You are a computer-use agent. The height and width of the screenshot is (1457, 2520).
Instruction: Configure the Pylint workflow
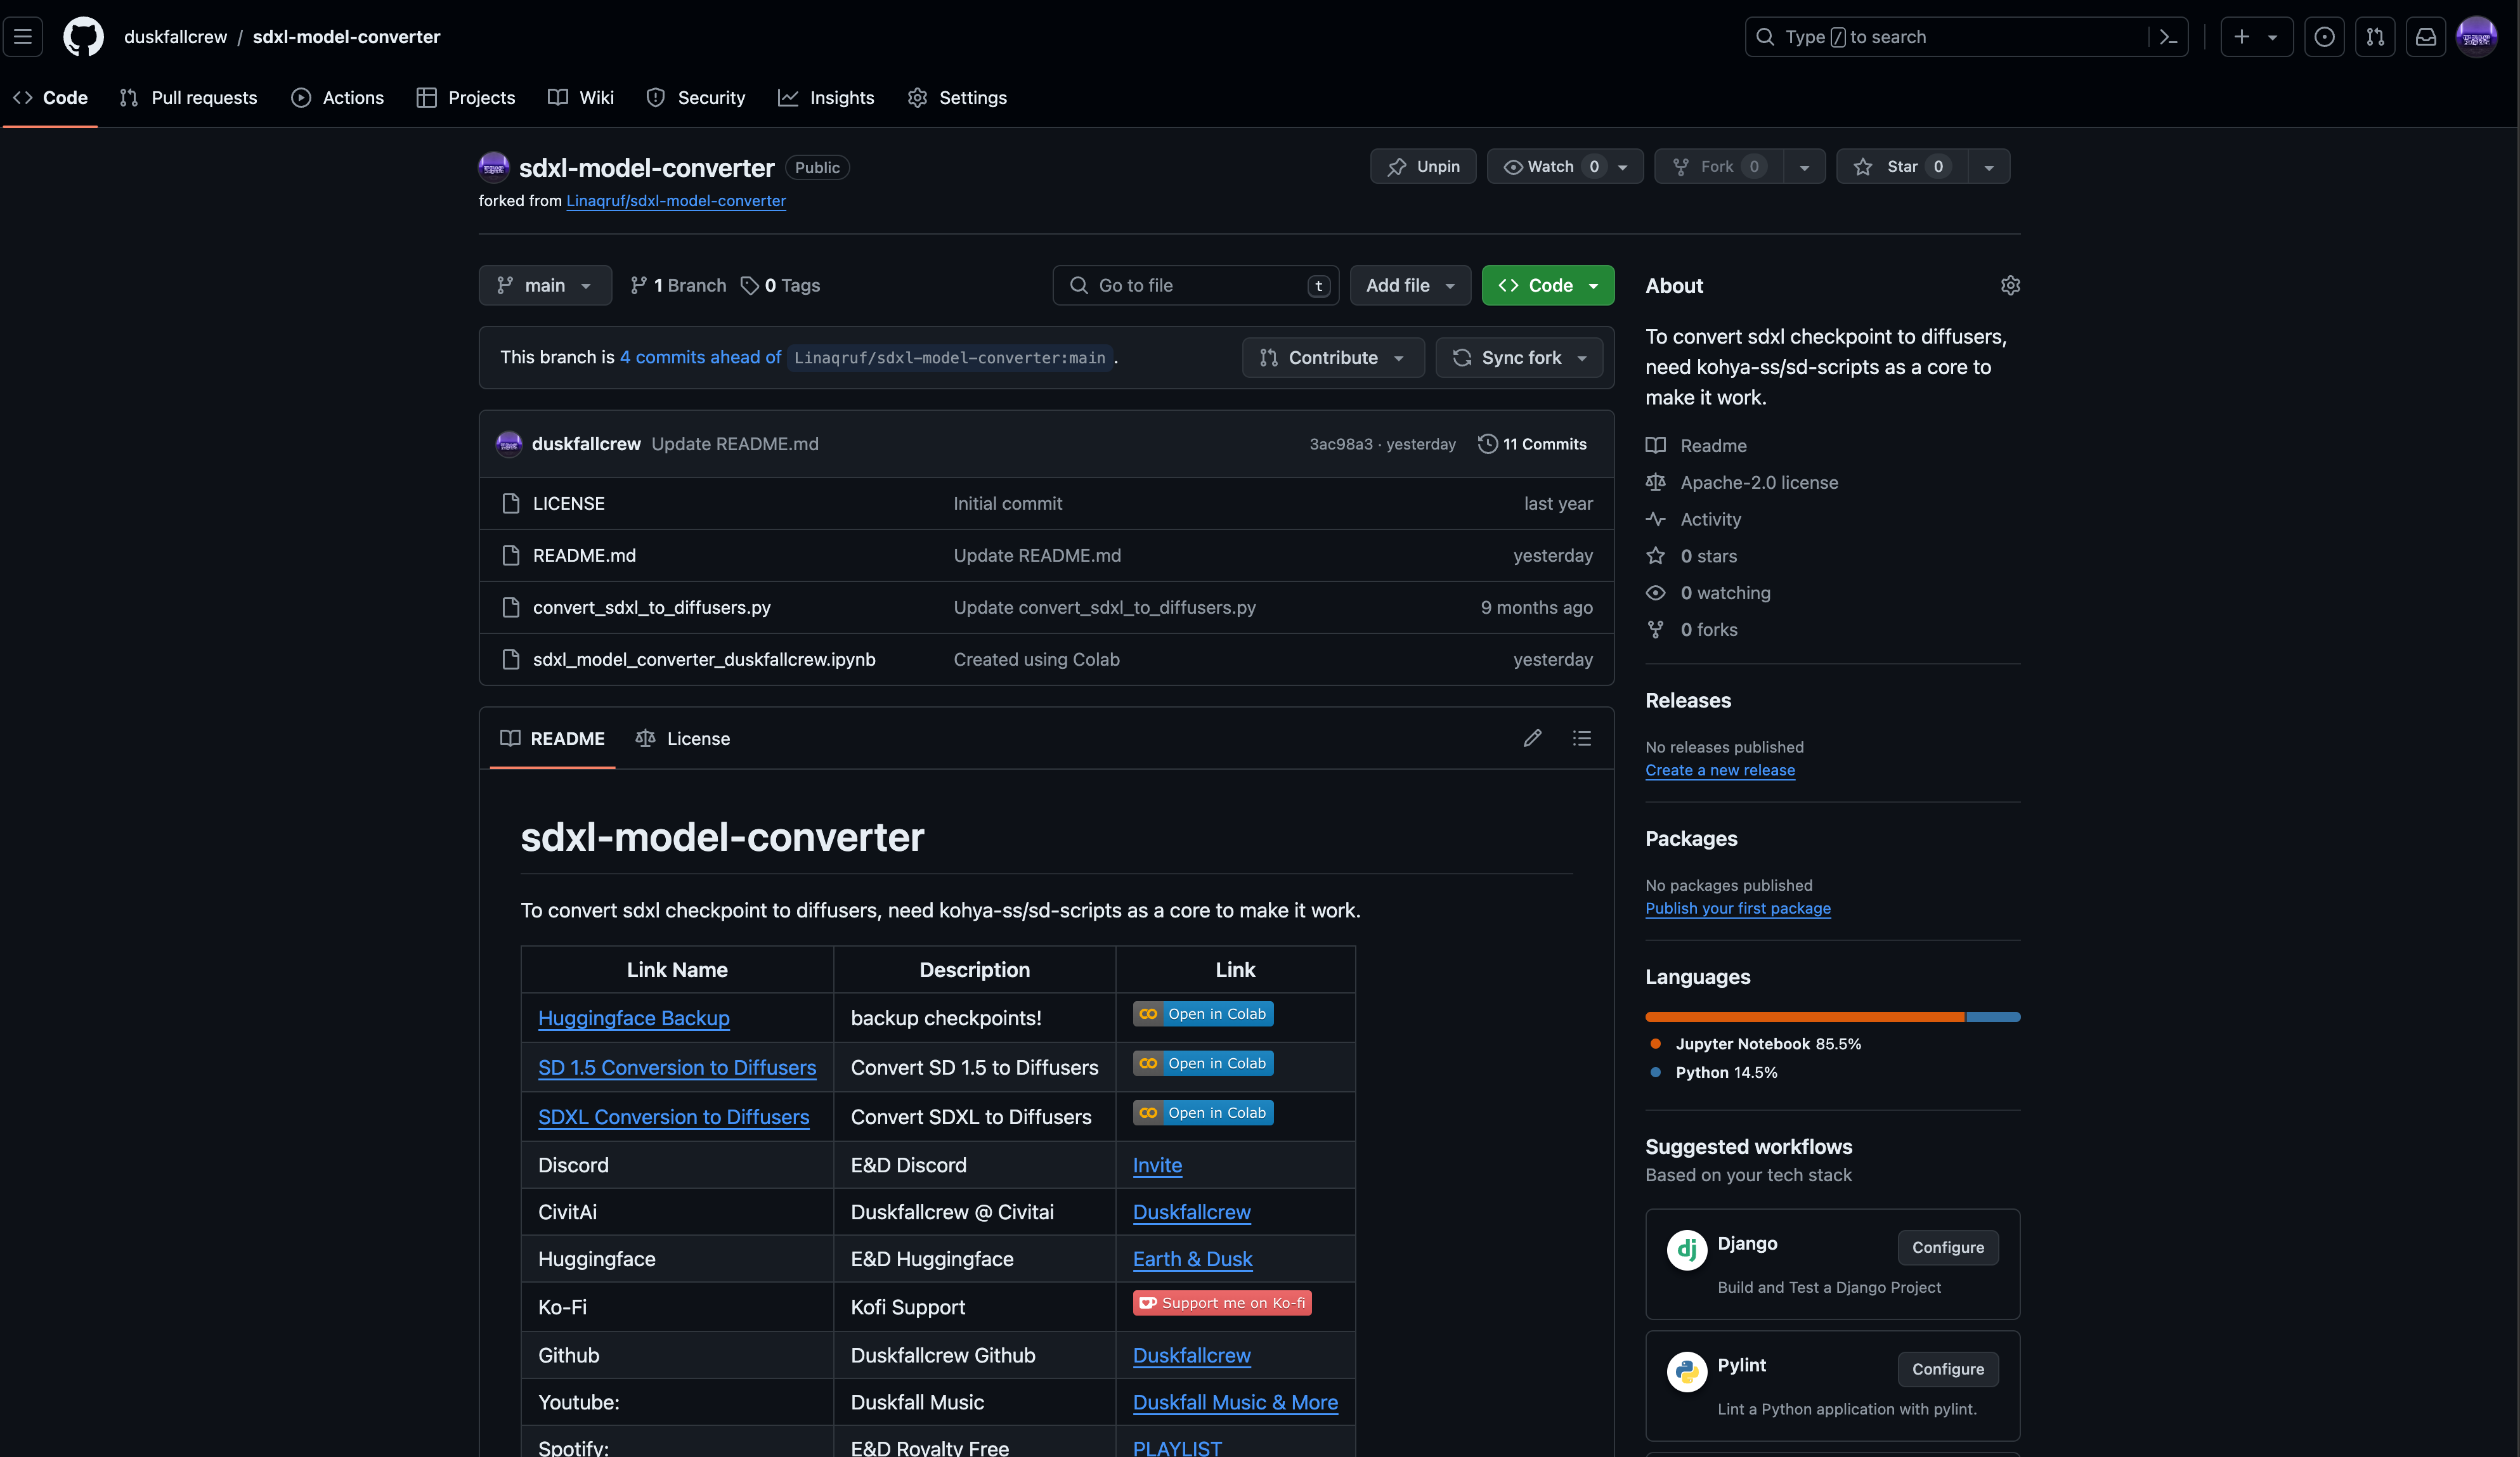pyautogui.click(x=1947, y=1369)
